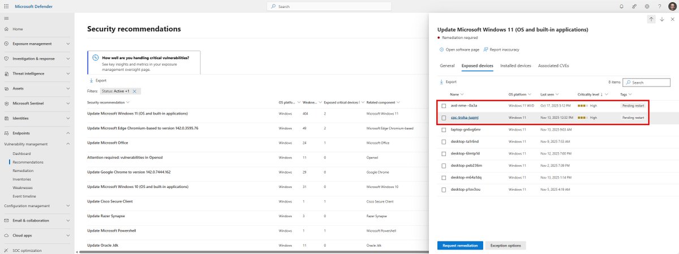679x254 pixels.
Task: Expand the Threat intelligence chevron
Action: tap(68, 74)
